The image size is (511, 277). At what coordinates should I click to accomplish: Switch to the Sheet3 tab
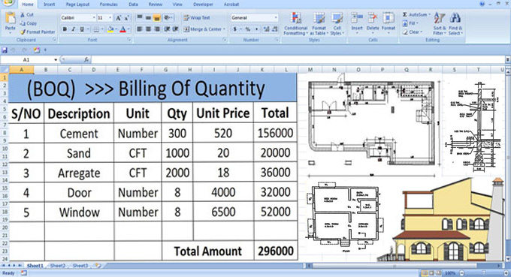tap(80, 266)
